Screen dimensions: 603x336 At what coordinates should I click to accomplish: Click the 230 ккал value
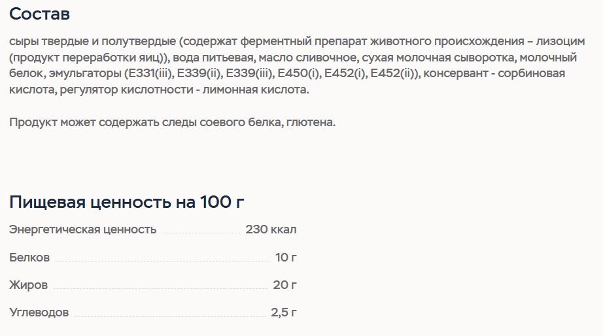pos(271,229)
